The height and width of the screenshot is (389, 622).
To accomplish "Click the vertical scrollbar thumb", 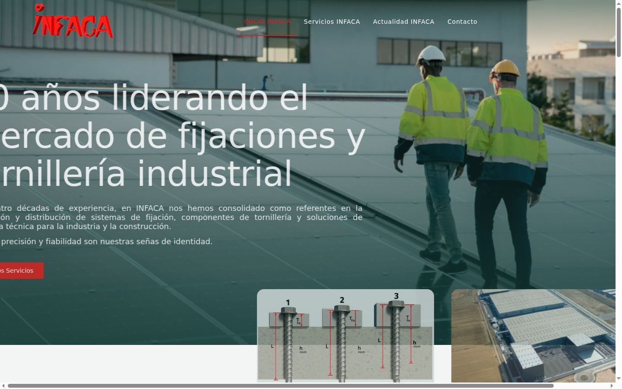I will click(x=619, y=32).
